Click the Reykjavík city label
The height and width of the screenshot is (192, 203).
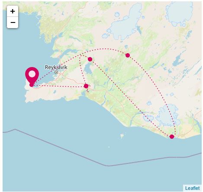click(x=56, y=67)
